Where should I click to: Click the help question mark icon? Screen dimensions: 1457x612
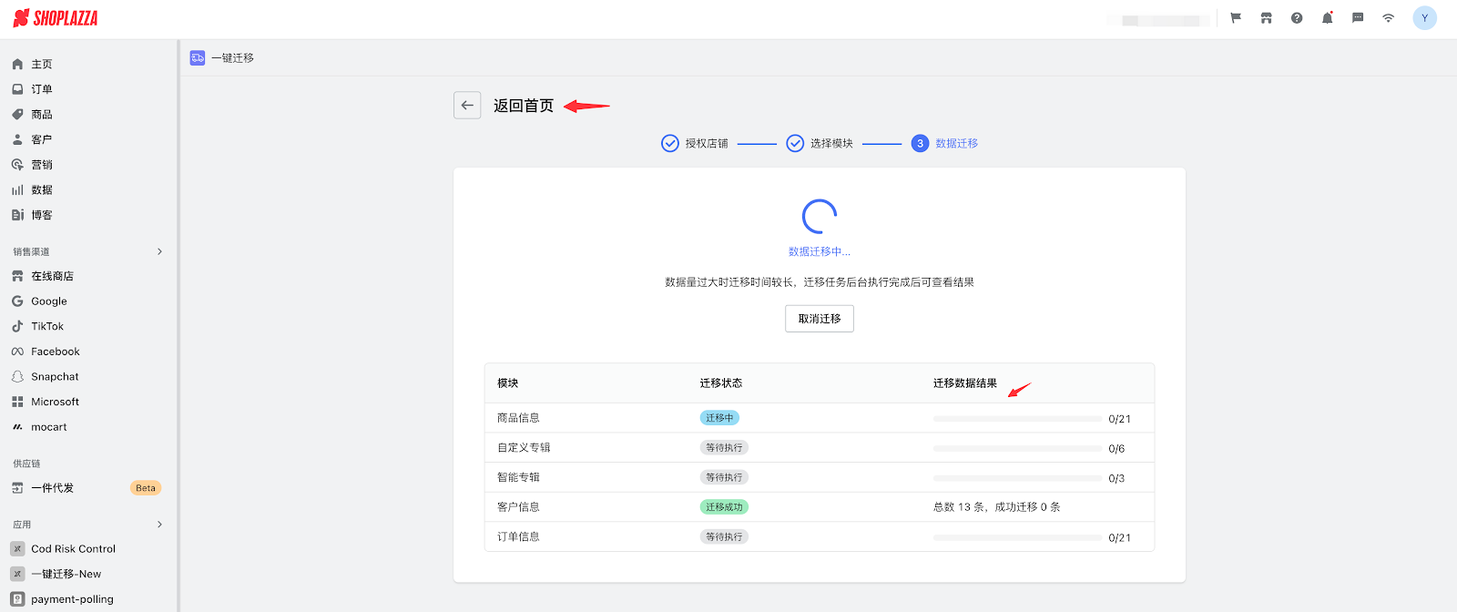pyautogui.click(x=1297, y=18)
